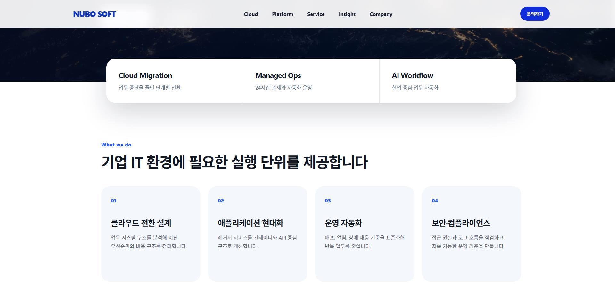Click text 업무 중단을 줄인 단계별 전환

[150, 87]
